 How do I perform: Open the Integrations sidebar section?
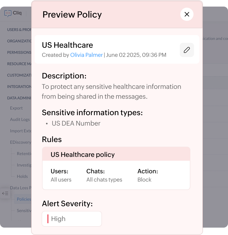tap(20, 86)
